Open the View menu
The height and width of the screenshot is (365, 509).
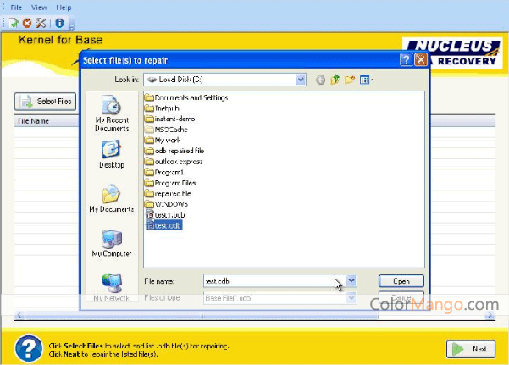[39, 8]
